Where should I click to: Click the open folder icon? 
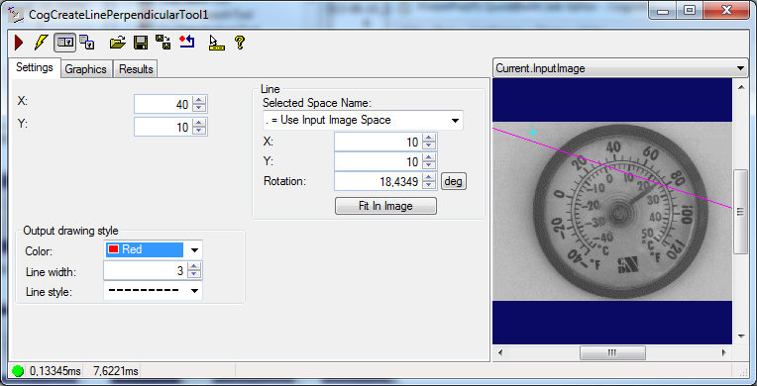pyautogui.click(x=117, y=43)
